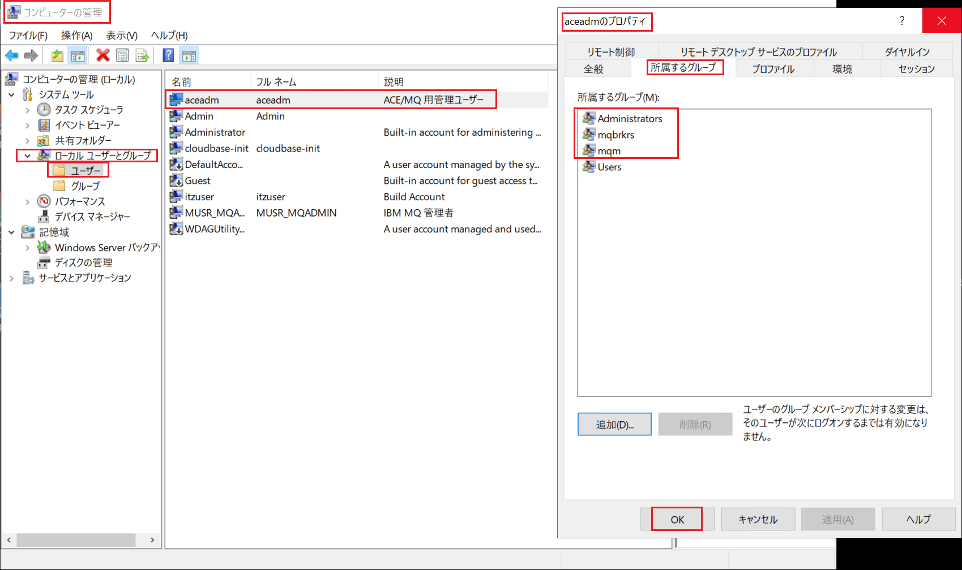Select the WDAGUtility... user row
The image size is (962, 570).
click(357, 229)
